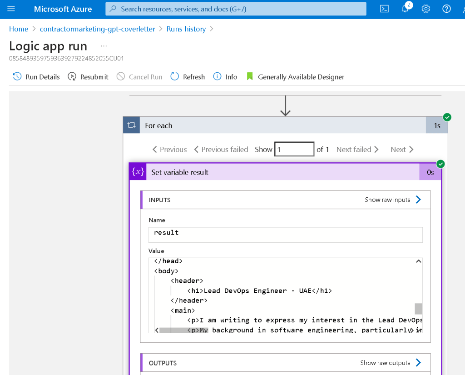Click the <body> tag line in Value
Screen dimensions: 465x375
166,271
